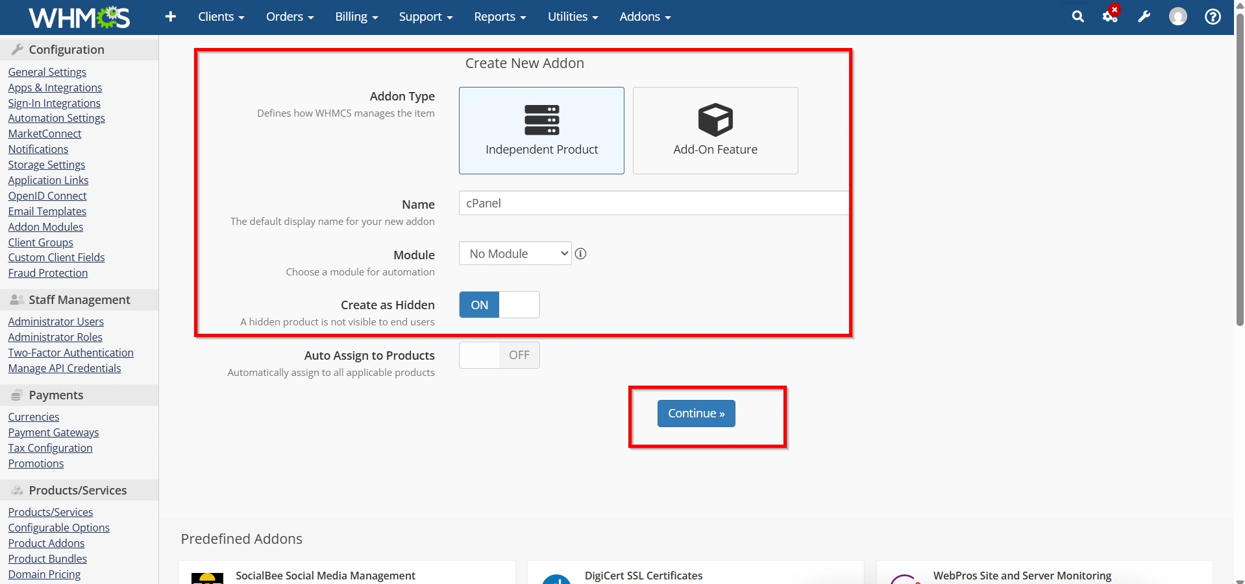Open Tax Configuration link
This screenshot has height=584, width=1245.
(51, 448)
